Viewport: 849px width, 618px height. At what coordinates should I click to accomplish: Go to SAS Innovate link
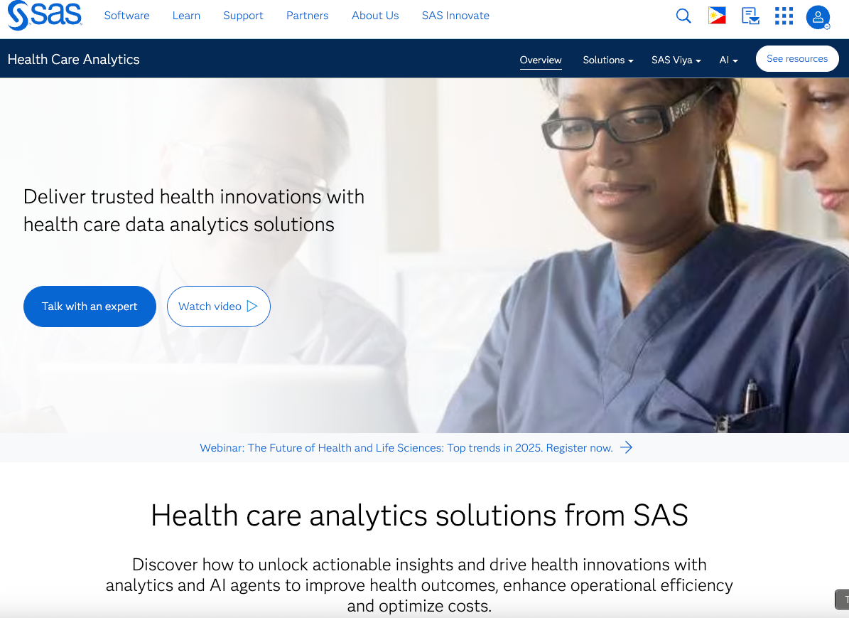(455, 16)
